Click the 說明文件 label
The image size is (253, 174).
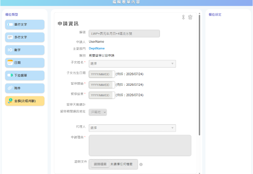point(81,162)
